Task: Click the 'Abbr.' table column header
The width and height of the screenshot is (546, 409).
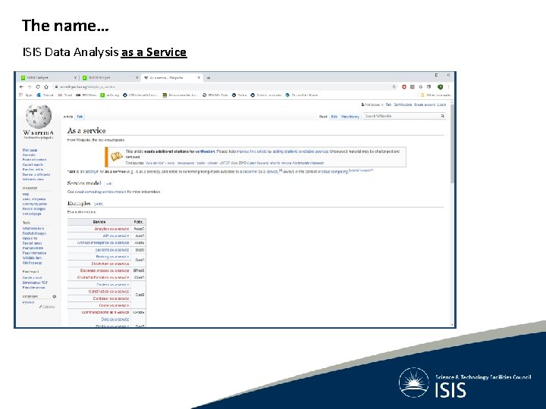Action: point(138,221)
